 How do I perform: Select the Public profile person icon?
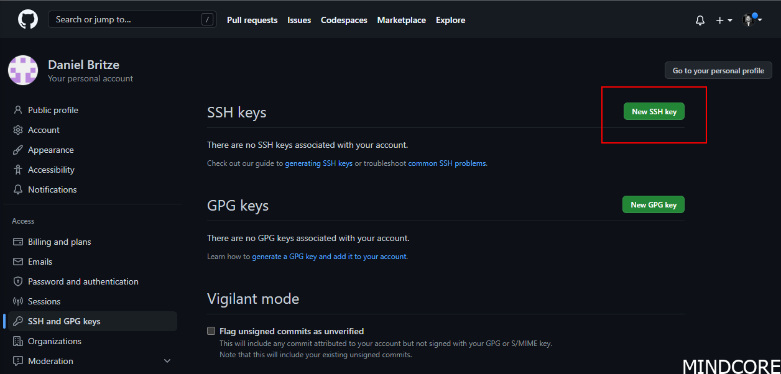tap(17, 109)
